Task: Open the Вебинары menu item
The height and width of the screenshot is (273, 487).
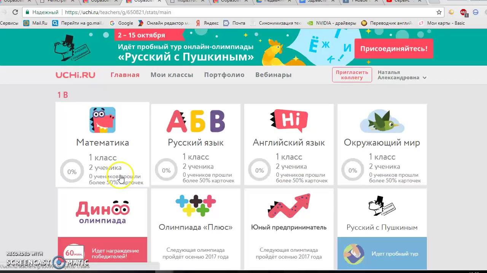Action: coord(273,75)
